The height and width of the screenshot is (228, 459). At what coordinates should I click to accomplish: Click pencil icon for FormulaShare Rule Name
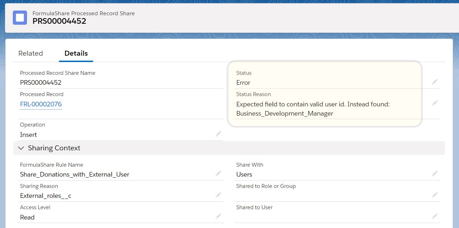click(218, 173)
